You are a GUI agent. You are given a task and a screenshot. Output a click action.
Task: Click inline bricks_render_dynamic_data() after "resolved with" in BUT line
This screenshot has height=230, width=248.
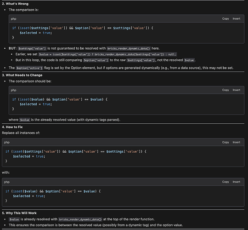point(129,48)
